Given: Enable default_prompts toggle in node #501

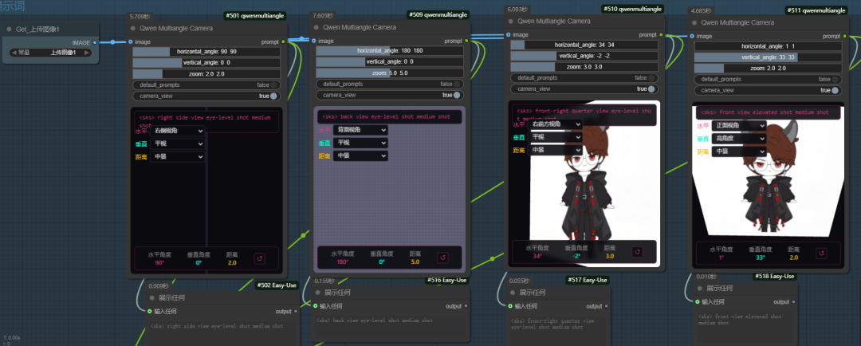Looking at the screenshot, I should click(x=273, y=85).
